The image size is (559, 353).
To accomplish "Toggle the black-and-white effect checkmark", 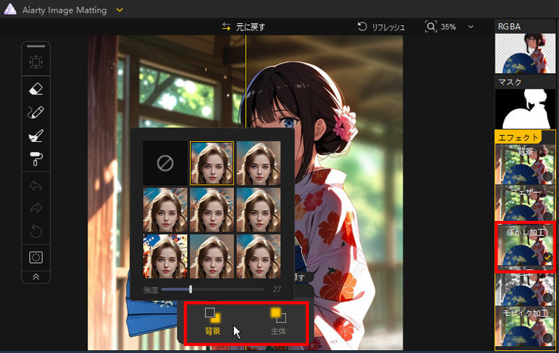I will [x=548, y=297].
